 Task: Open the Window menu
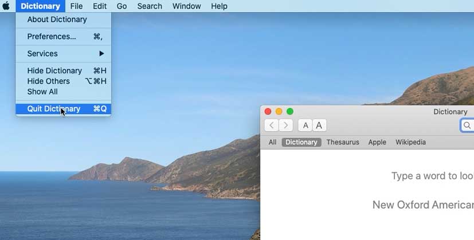[x=186, y=6]
